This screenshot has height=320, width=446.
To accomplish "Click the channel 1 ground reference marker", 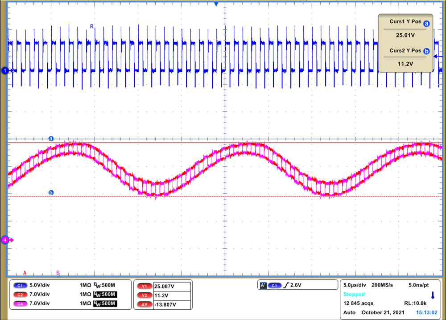I will [x=5, y=70].
